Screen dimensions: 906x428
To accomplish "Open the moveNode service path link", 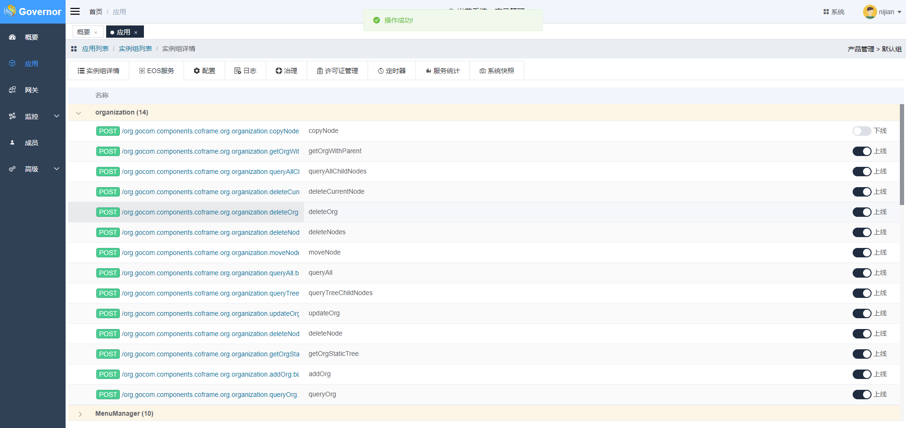I will (x=210, y=253).
